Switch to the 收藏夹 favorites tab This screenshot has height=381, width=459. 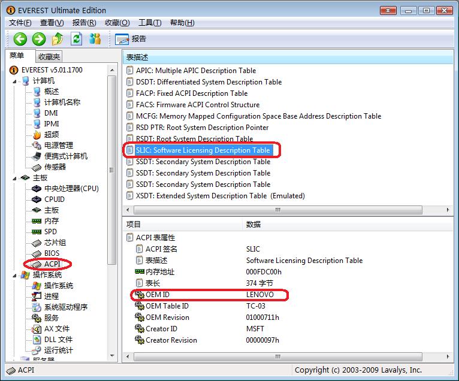tap(49, 57)
